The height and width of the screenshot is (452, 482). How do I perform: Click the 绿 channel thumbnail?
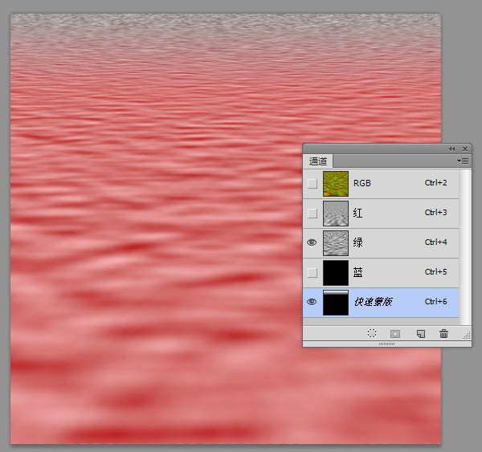pos(335,242)
